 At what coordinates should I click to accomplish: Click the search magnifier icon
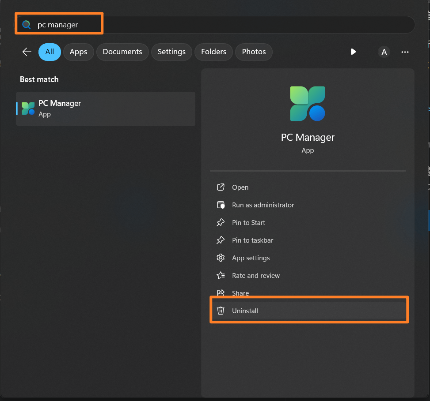click(x=27, y=25)
